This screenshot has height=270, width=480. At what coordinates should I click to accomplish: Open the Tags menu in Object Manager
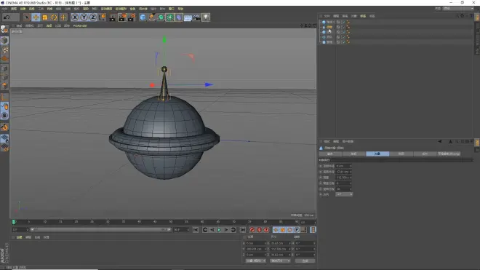pos(363,16)
